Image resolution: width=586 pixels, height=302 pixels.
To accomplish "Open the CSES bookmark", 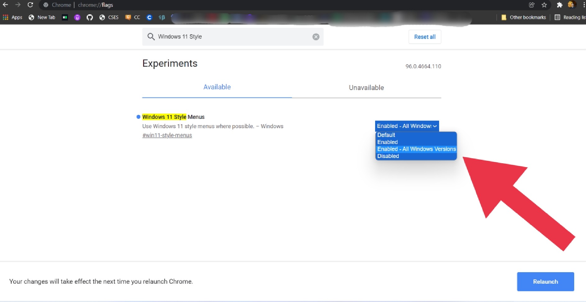I will (x=109, y=17).
